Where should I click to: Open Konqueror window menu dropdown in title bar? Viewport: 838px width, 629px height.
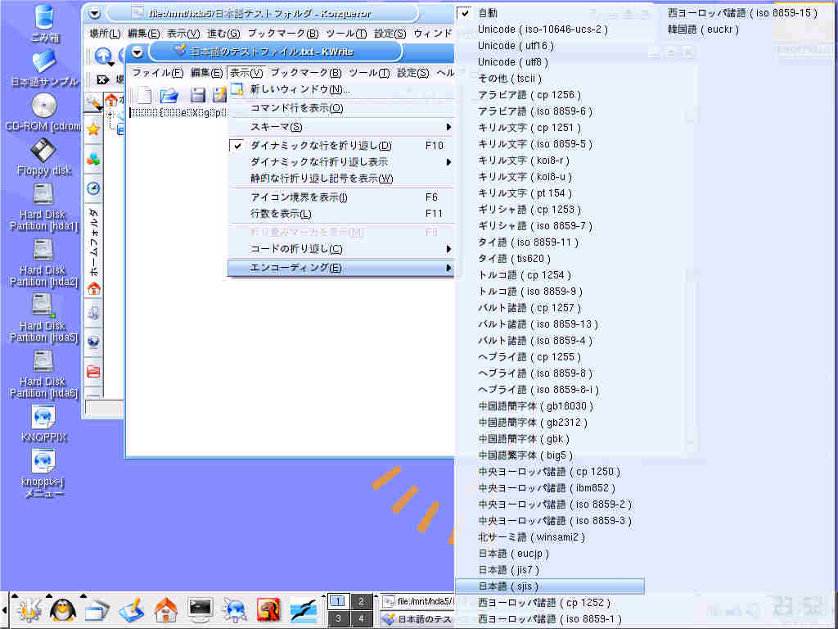[95, 13]
